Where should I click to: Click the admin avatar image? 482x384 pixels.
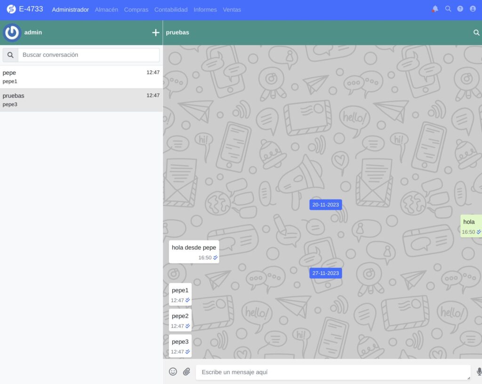click(12, 32)
